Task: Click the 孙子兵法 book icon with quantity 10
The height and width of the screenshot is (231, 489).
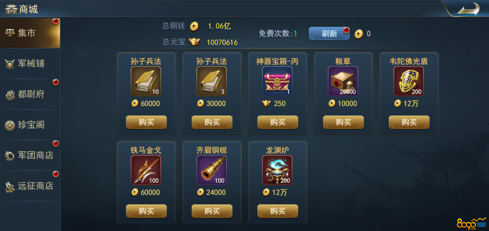Action: pyautogui.click(x=146, y=81)
